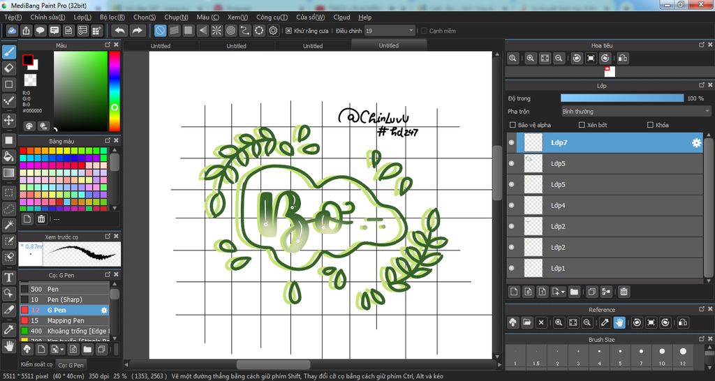Viewport: 715px width, 381px height.
Task: Enable the concentric circle snap guide
Action: coord(230,31)
